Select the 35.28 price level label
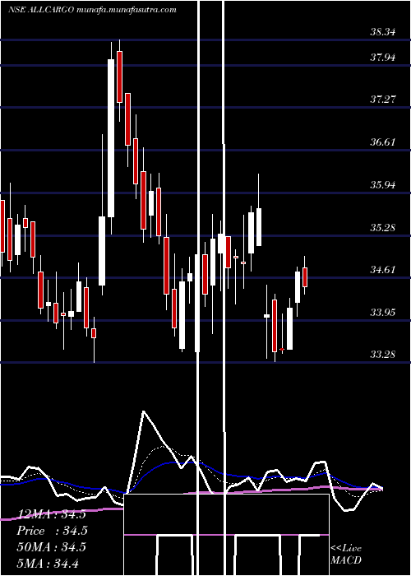The width and height of the screenshot is (411, 576). coord(383,228)
